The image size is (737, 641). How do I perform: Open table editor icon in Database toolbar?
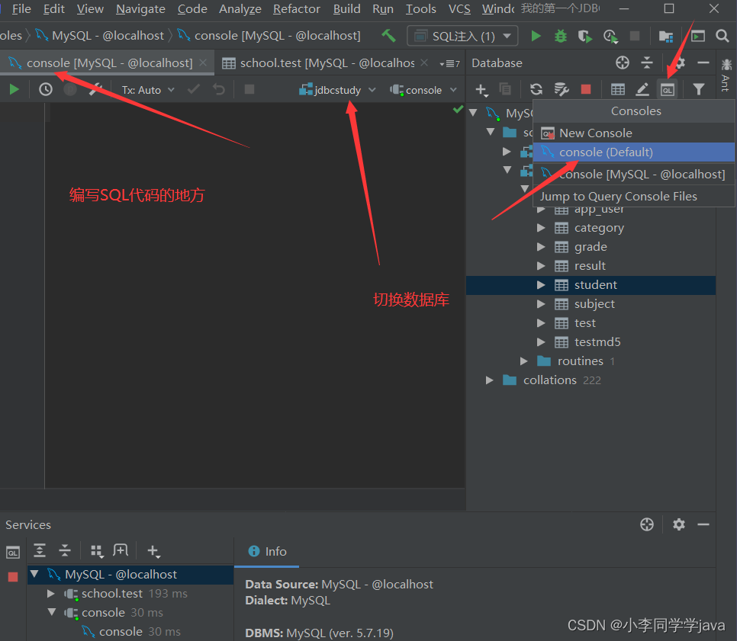coord(618,89)
